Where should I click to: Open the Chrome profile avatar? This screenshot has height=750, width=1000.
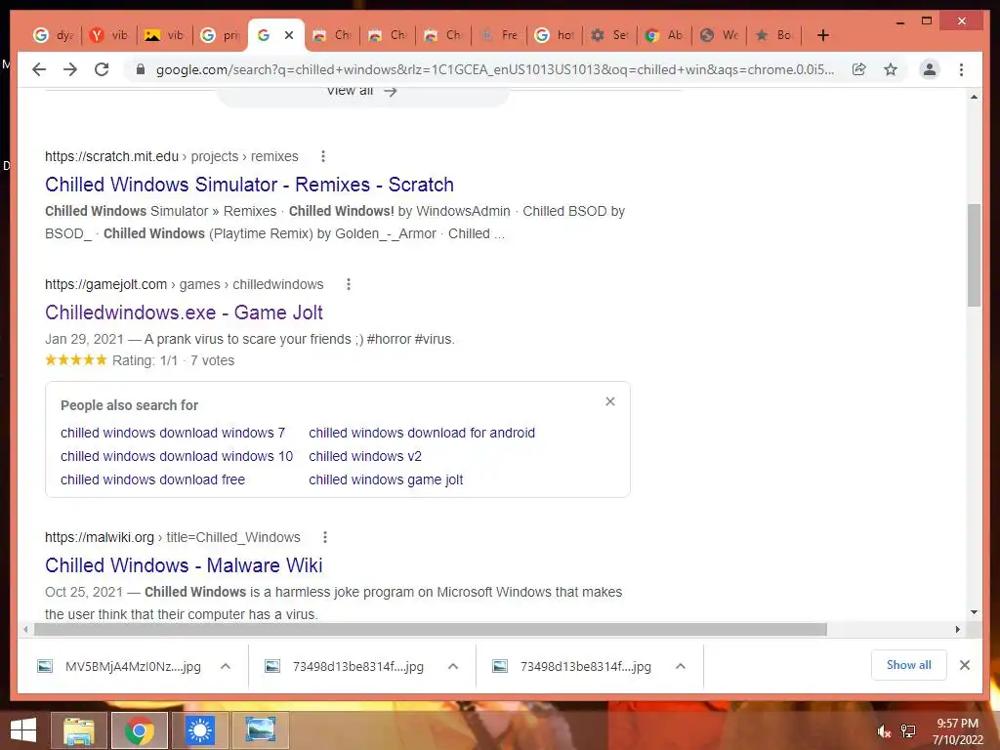click(930, 69)
